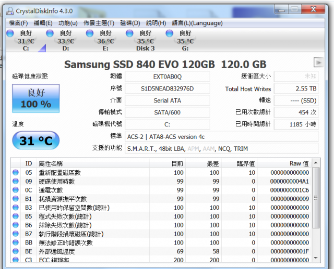
Task: Open the 檔案(F) menu
Action: click(18, 23)
